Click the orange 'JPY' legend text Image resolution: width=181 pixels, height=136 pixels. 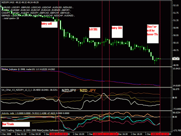(92, 90)
